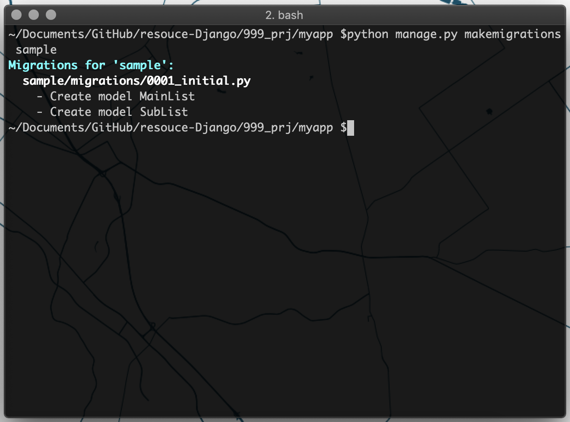Click the terminal cursor at last prompt

point(351,128)
